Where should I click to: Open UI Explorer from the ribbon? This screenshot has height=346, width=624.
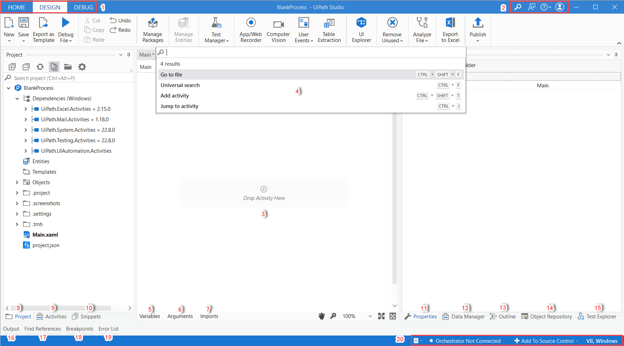click(x=361, y=30)
